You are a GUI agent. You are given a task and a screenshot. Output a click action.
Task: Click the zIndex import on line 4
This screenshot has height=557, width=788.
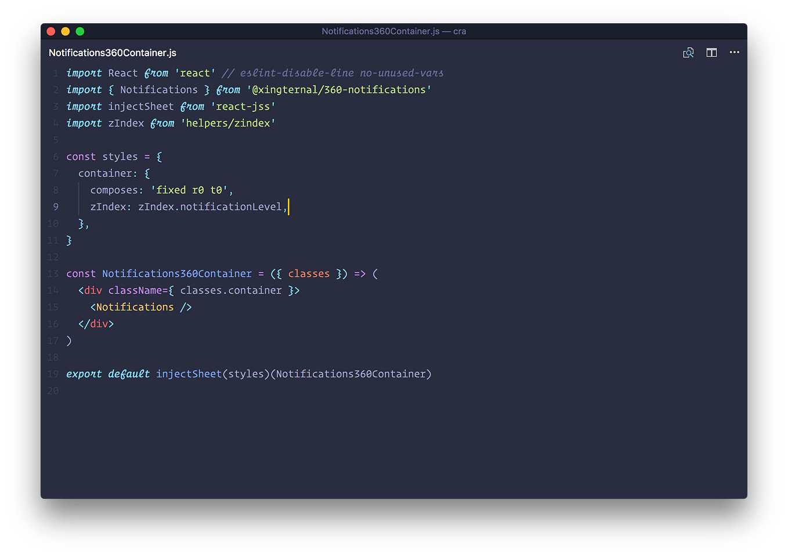[126, 123]
